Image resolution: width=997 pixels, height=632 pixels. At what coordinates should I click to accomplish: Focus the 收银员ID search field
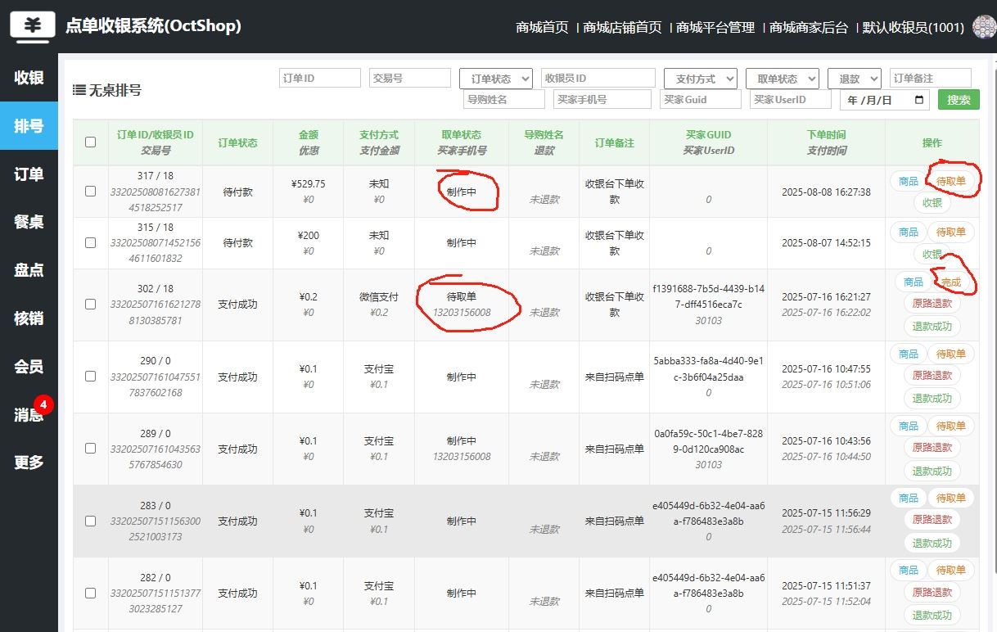598,78
